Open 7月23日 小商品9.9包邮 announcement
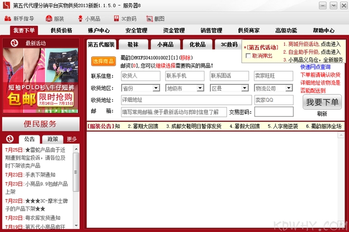Image resolution: width=349 pixels, height=232 pixels. [x=36, y=188]
